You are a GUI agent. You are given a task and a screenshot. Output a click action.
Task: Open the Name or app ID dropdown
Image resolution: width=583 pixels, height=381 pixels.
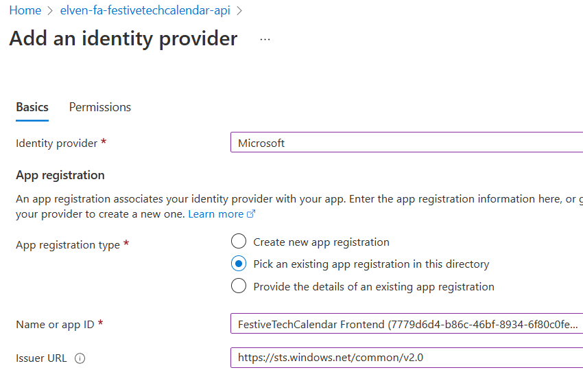click(x=407, y=323)
